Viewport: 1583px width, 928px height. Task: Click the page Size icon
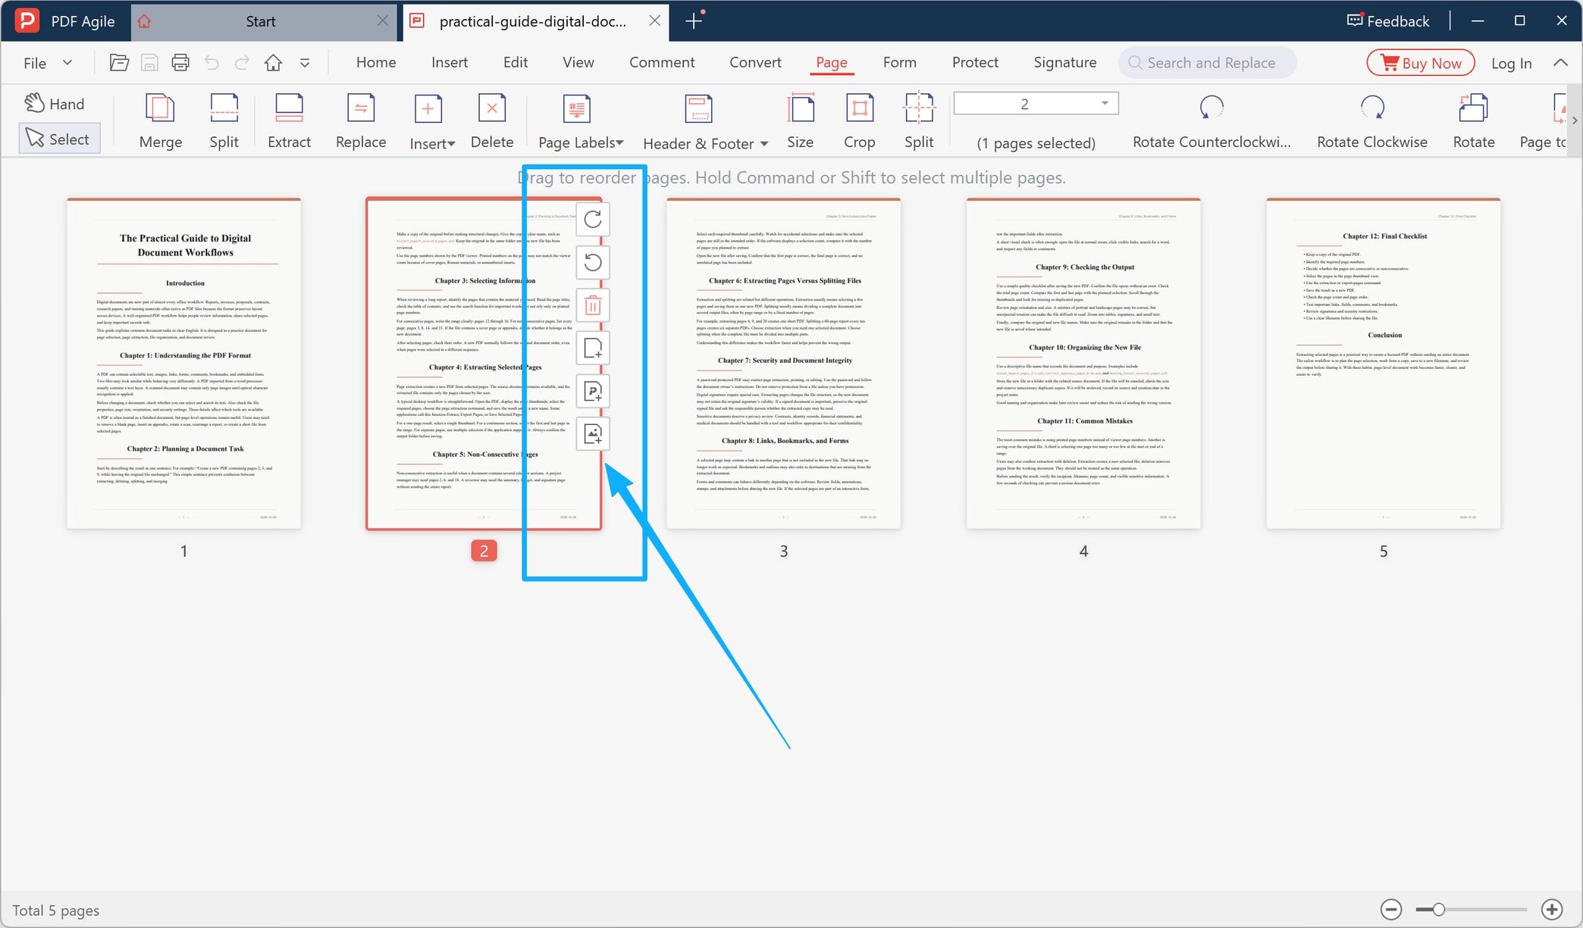click(x=800, y=108)
